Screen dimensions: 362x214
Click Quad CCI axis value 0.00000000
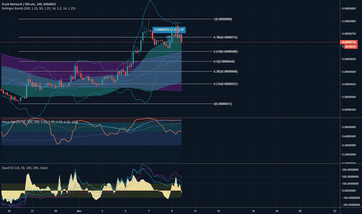349,191
